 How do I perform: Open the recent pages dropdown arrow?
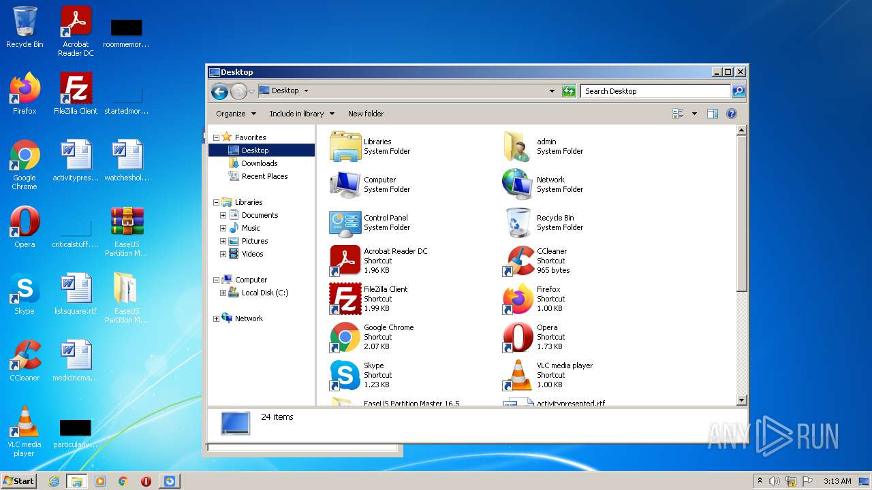(251, 91)
